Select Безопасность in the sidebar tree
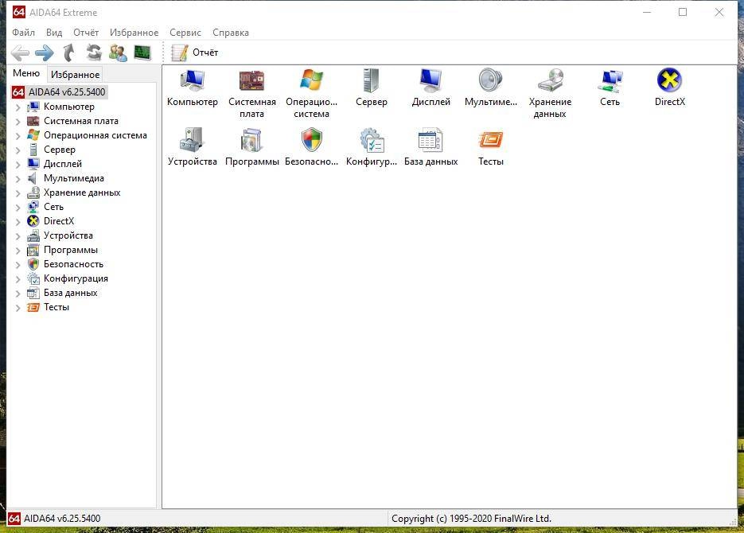Viewport: 744px width, 533px height. click(73, 264)
